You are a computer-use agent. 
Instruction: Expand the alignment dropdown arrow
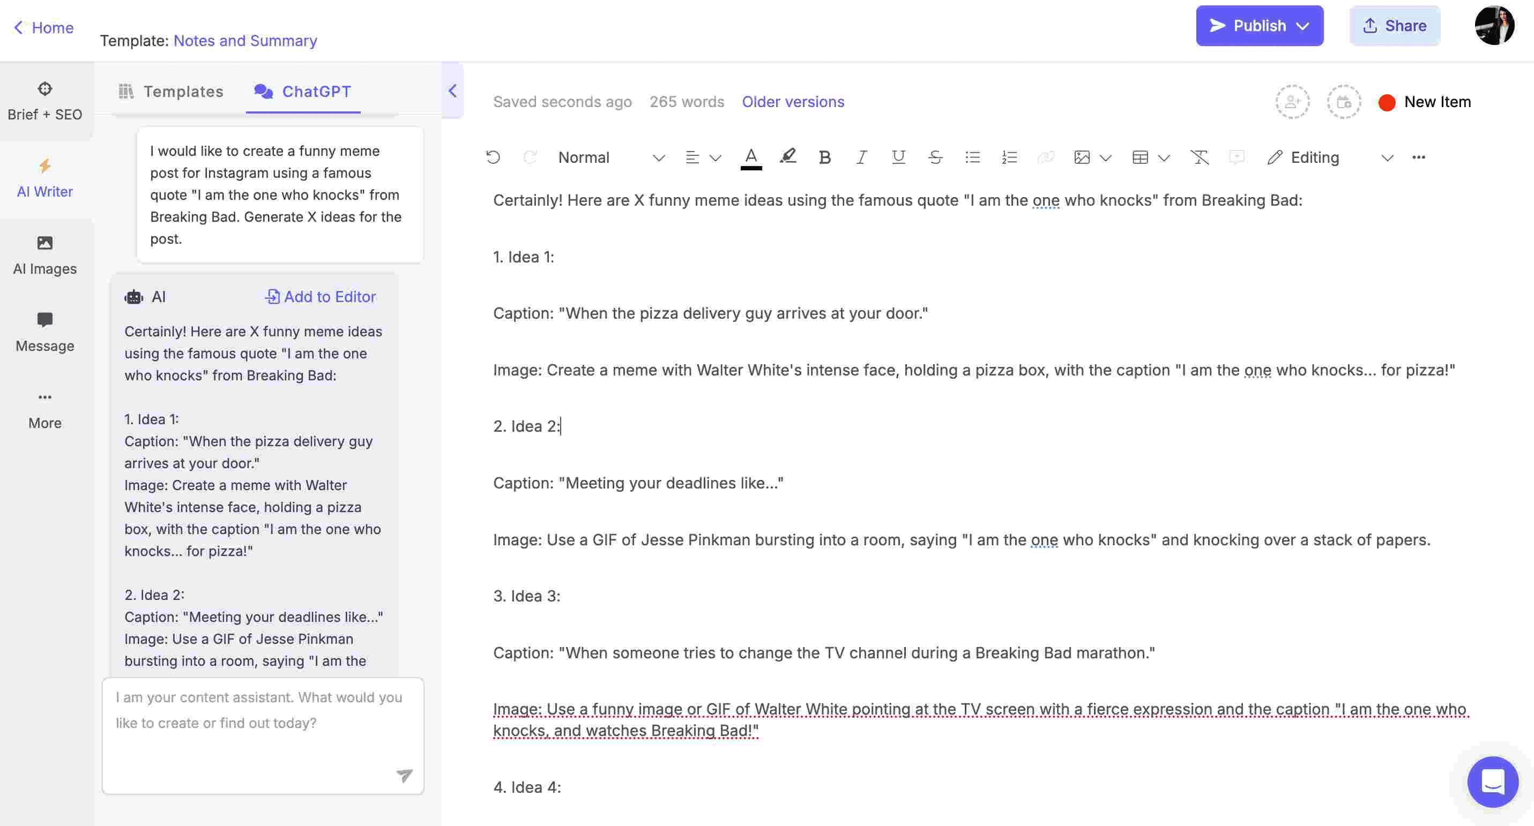point(715,157)
